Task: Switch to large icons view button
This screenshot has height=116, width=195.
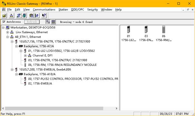Action: coord(48,22)
